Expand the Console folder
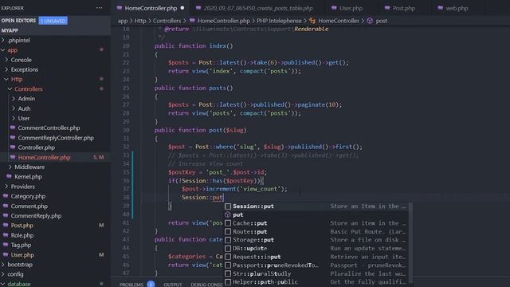Viewport: 510px width, 287px height. [6, 60]
